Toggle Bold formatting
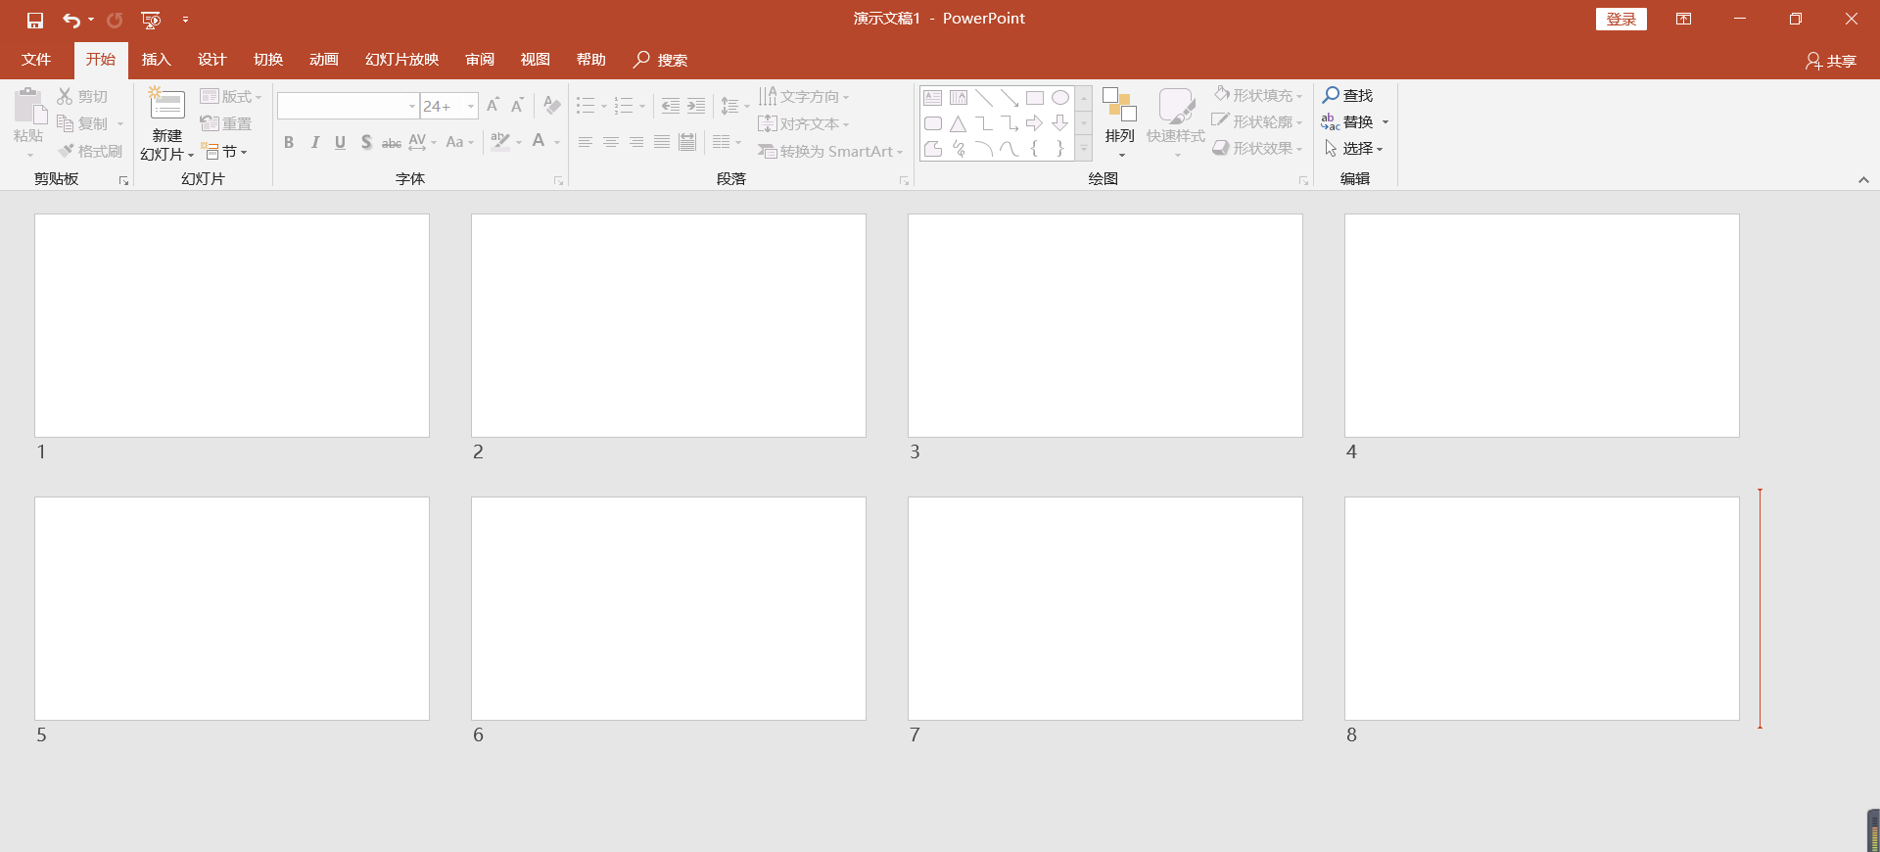 pos(289,142)
